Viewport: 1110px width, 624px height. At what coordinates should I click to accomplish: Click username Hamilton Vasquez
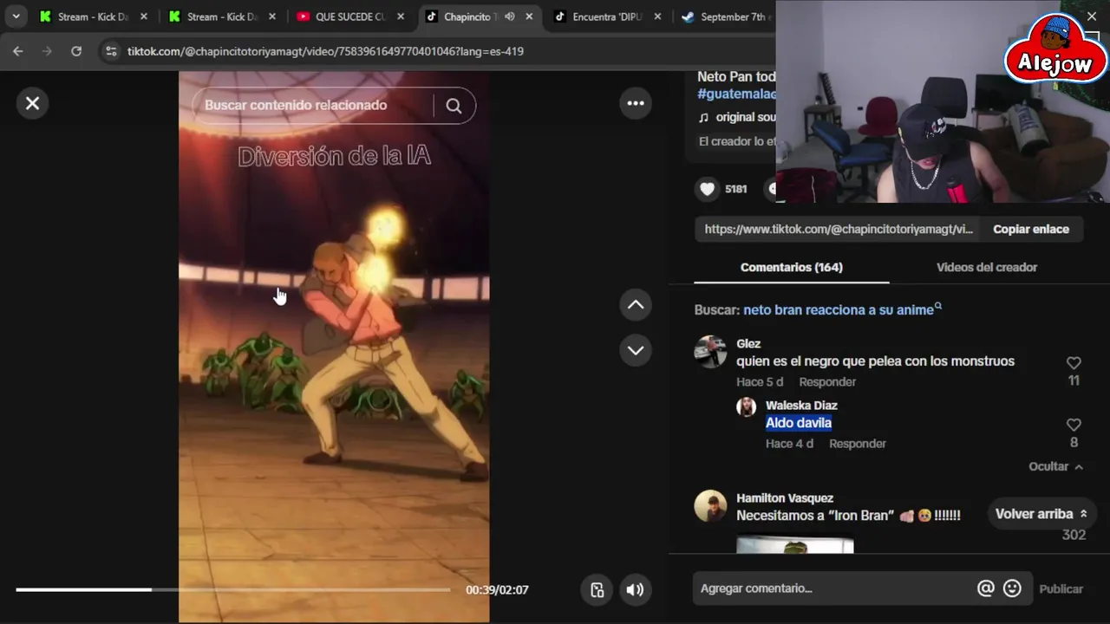coord(785,497)
